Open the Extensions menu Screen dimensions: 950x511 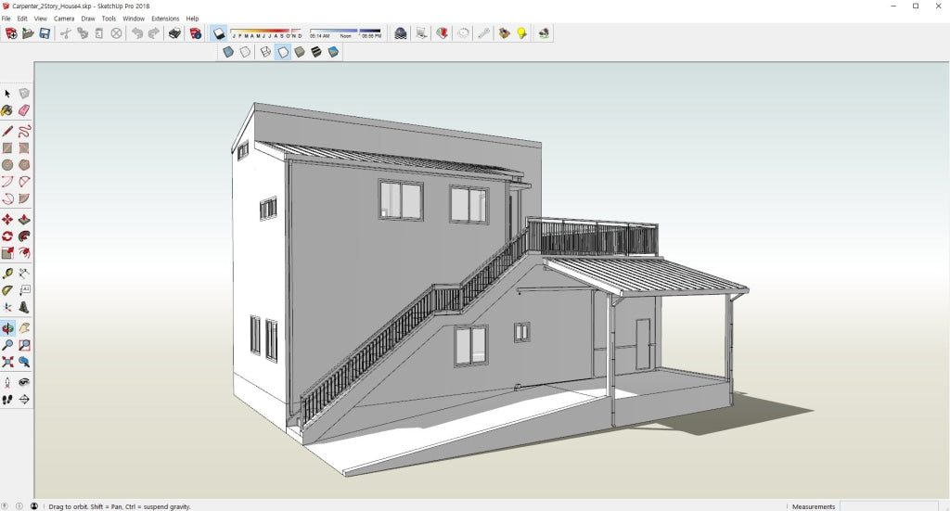(x=165, y=19)
